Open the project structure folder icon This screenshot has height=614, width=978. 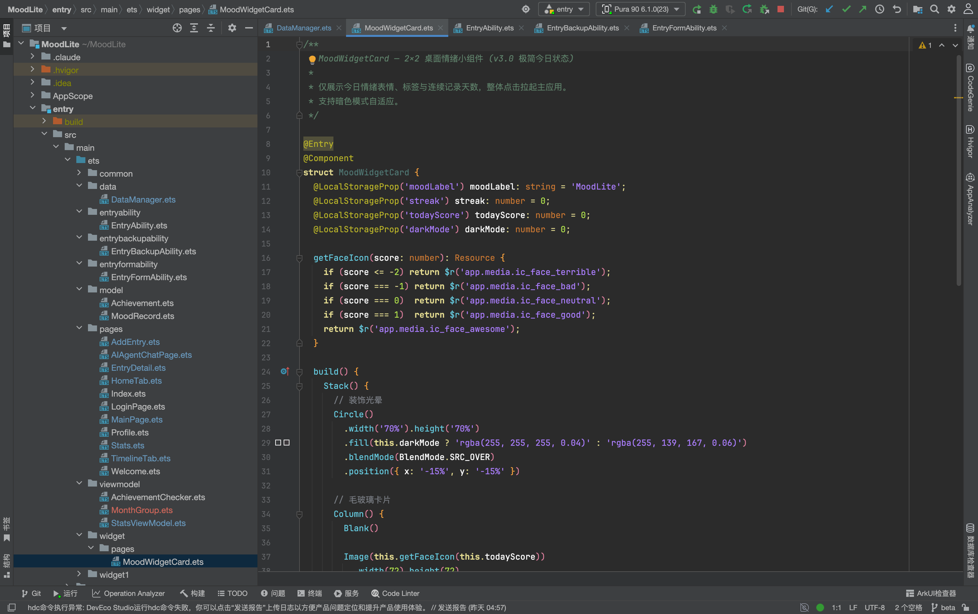[x=918, y=9]
